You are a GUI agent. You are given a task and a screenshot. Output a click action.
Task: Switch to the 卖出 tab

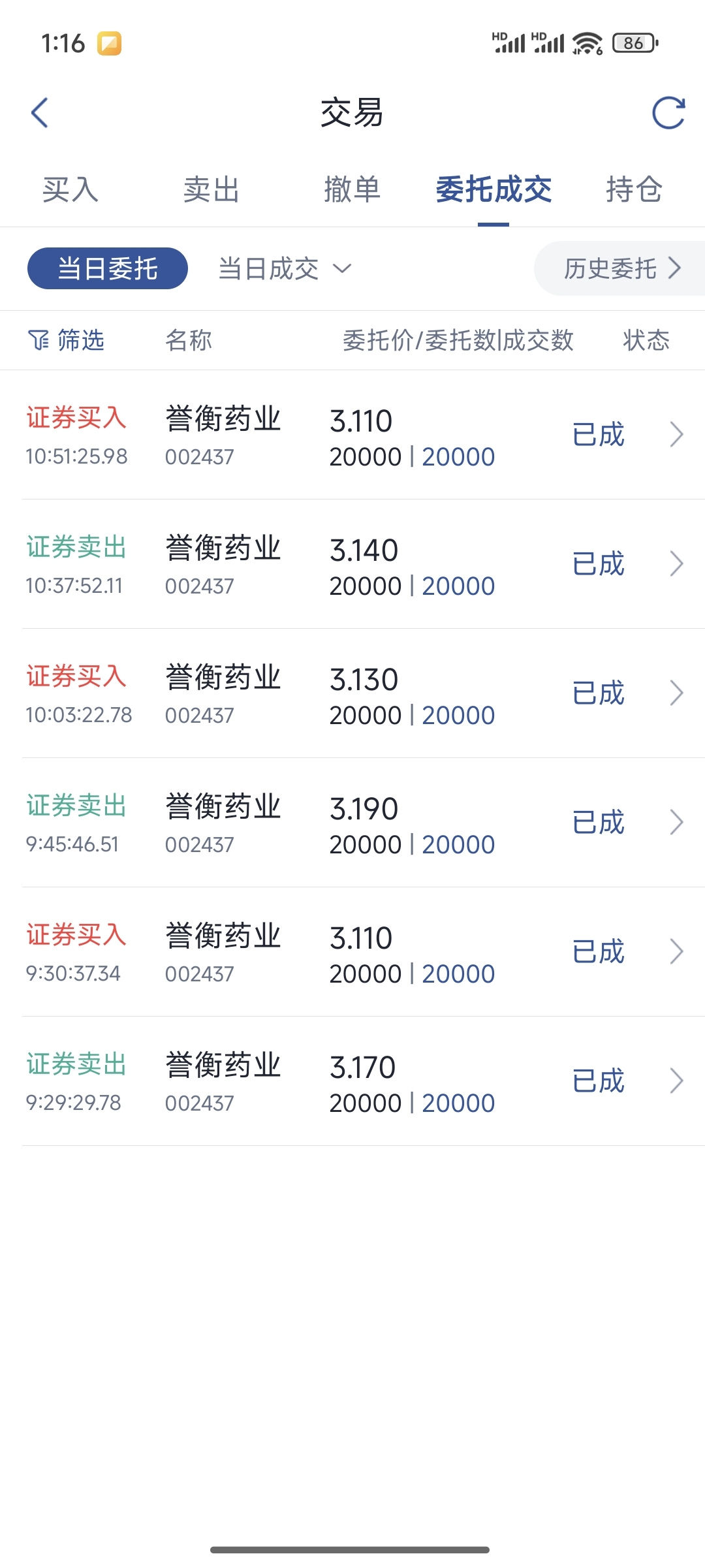point(211,190)
